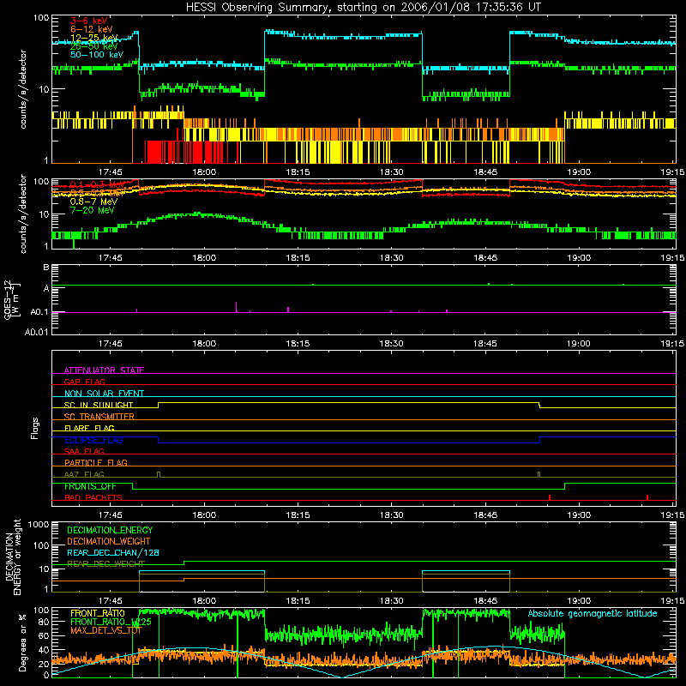Click the BAD_PACKETS flag label
The width and height of the screenshot is (686, 686).
coord(93,497)
